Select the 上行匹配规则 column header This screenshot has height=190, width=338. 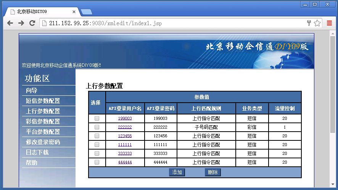pos(206,108)
